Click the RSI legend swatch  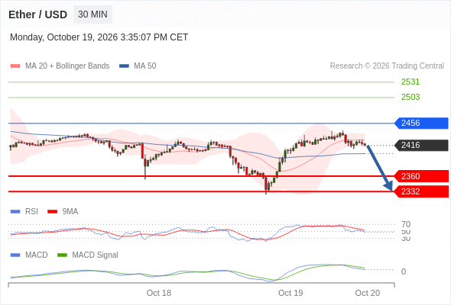coord(15,212)
